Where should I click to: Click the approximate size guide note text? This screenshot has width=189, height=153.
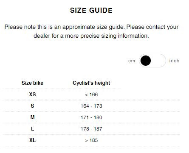point(65,27)
